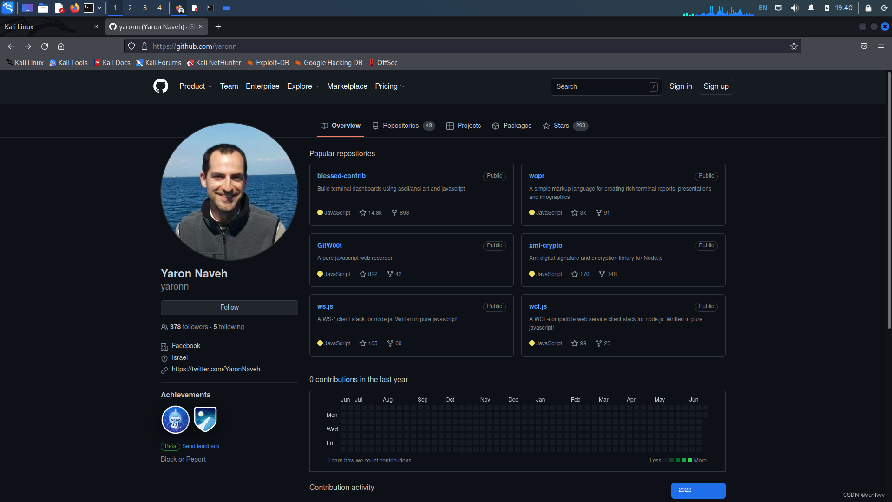Screen dimensions: 892x502
Task: Open the browser home page icon
Action: [x=61, y=46]
